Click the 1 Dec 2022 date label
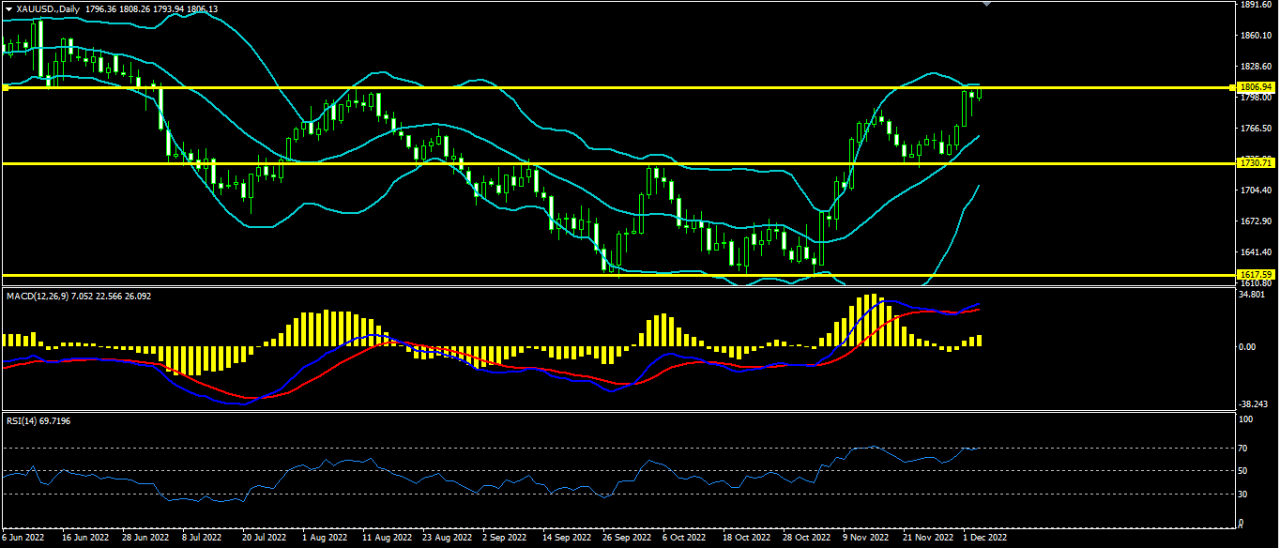Viewport: 1280px width, 548px height. pyautogui.click(x=985, y=539)
